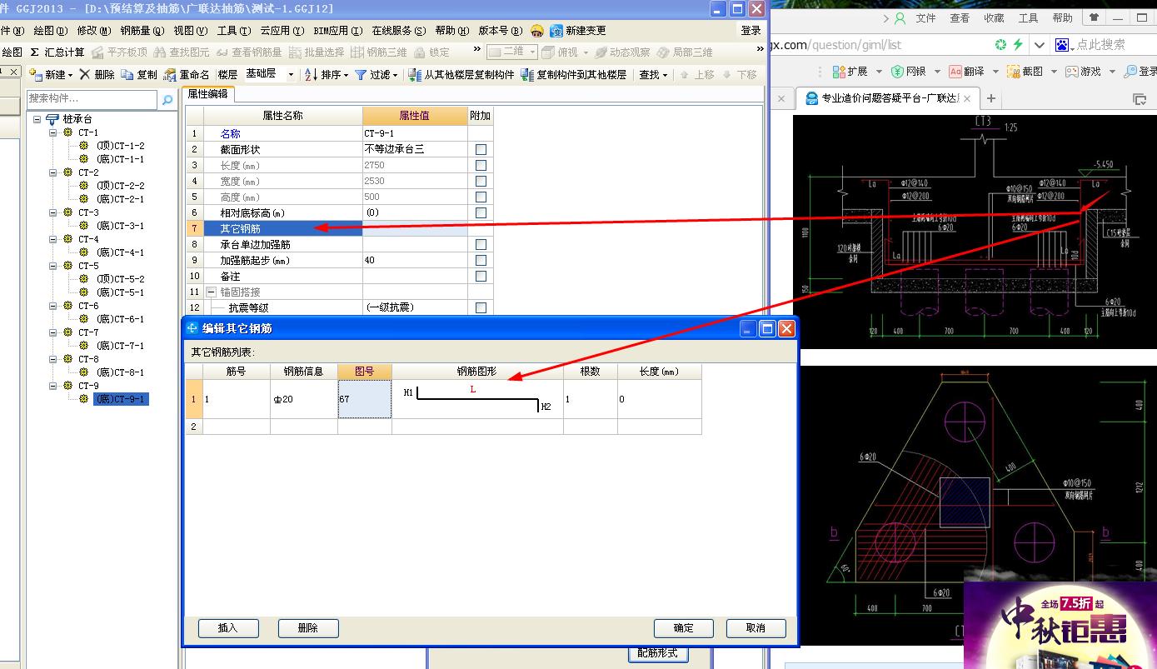
Task: Click the 新建变更 icon
Action: click(x=556, y=31)
